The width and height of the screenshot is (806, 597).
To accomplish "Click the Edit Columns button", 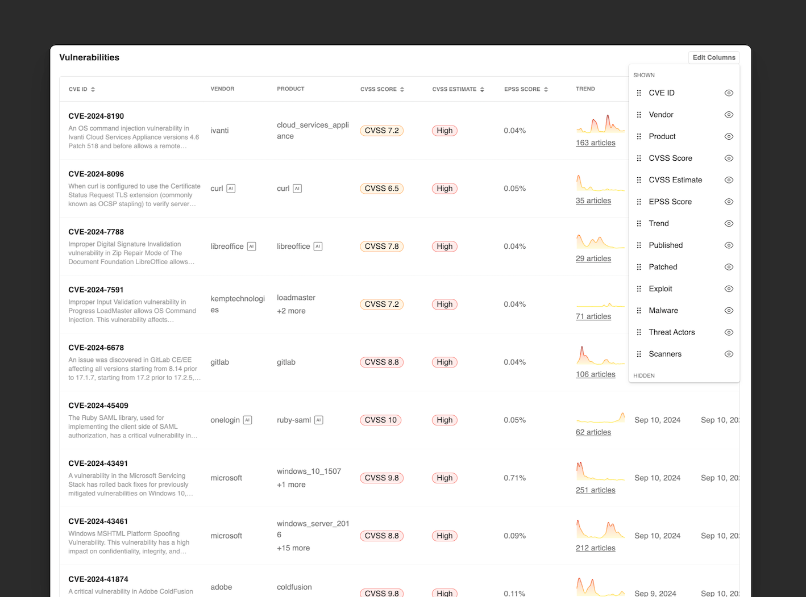I will (x=714, y=57).
